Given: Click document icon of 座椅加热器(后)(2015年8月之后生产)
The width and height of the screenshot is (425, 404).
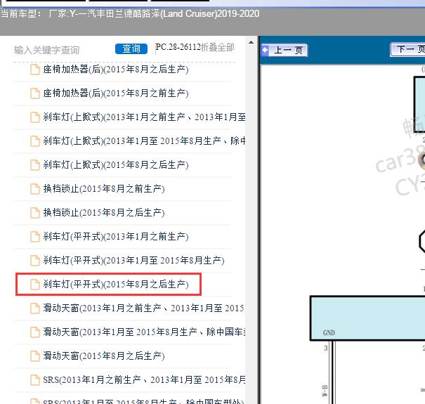Looking at the screenshot, I should pos(35,70).
